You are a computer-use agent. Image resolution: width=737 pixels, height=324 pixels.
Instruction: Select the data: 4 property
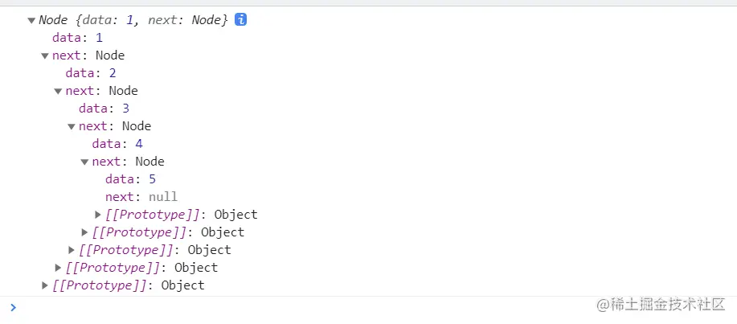117,144
